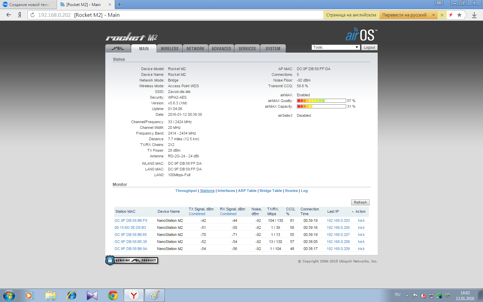Kick station 192.168.0.209
This screenshot has height=302, width=483.
click(361, 249)
